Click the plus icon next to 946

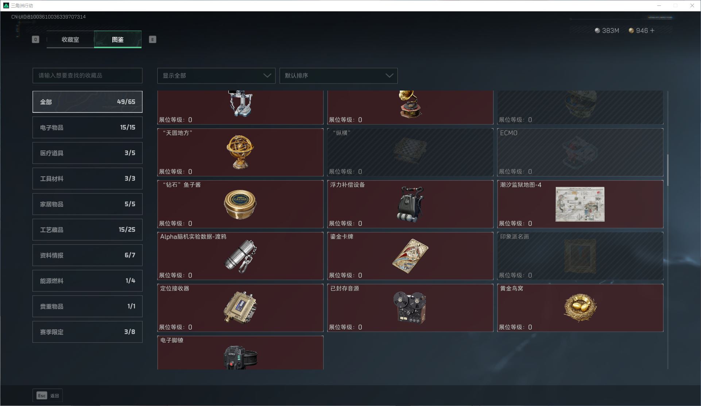click(x=652, y=31)
